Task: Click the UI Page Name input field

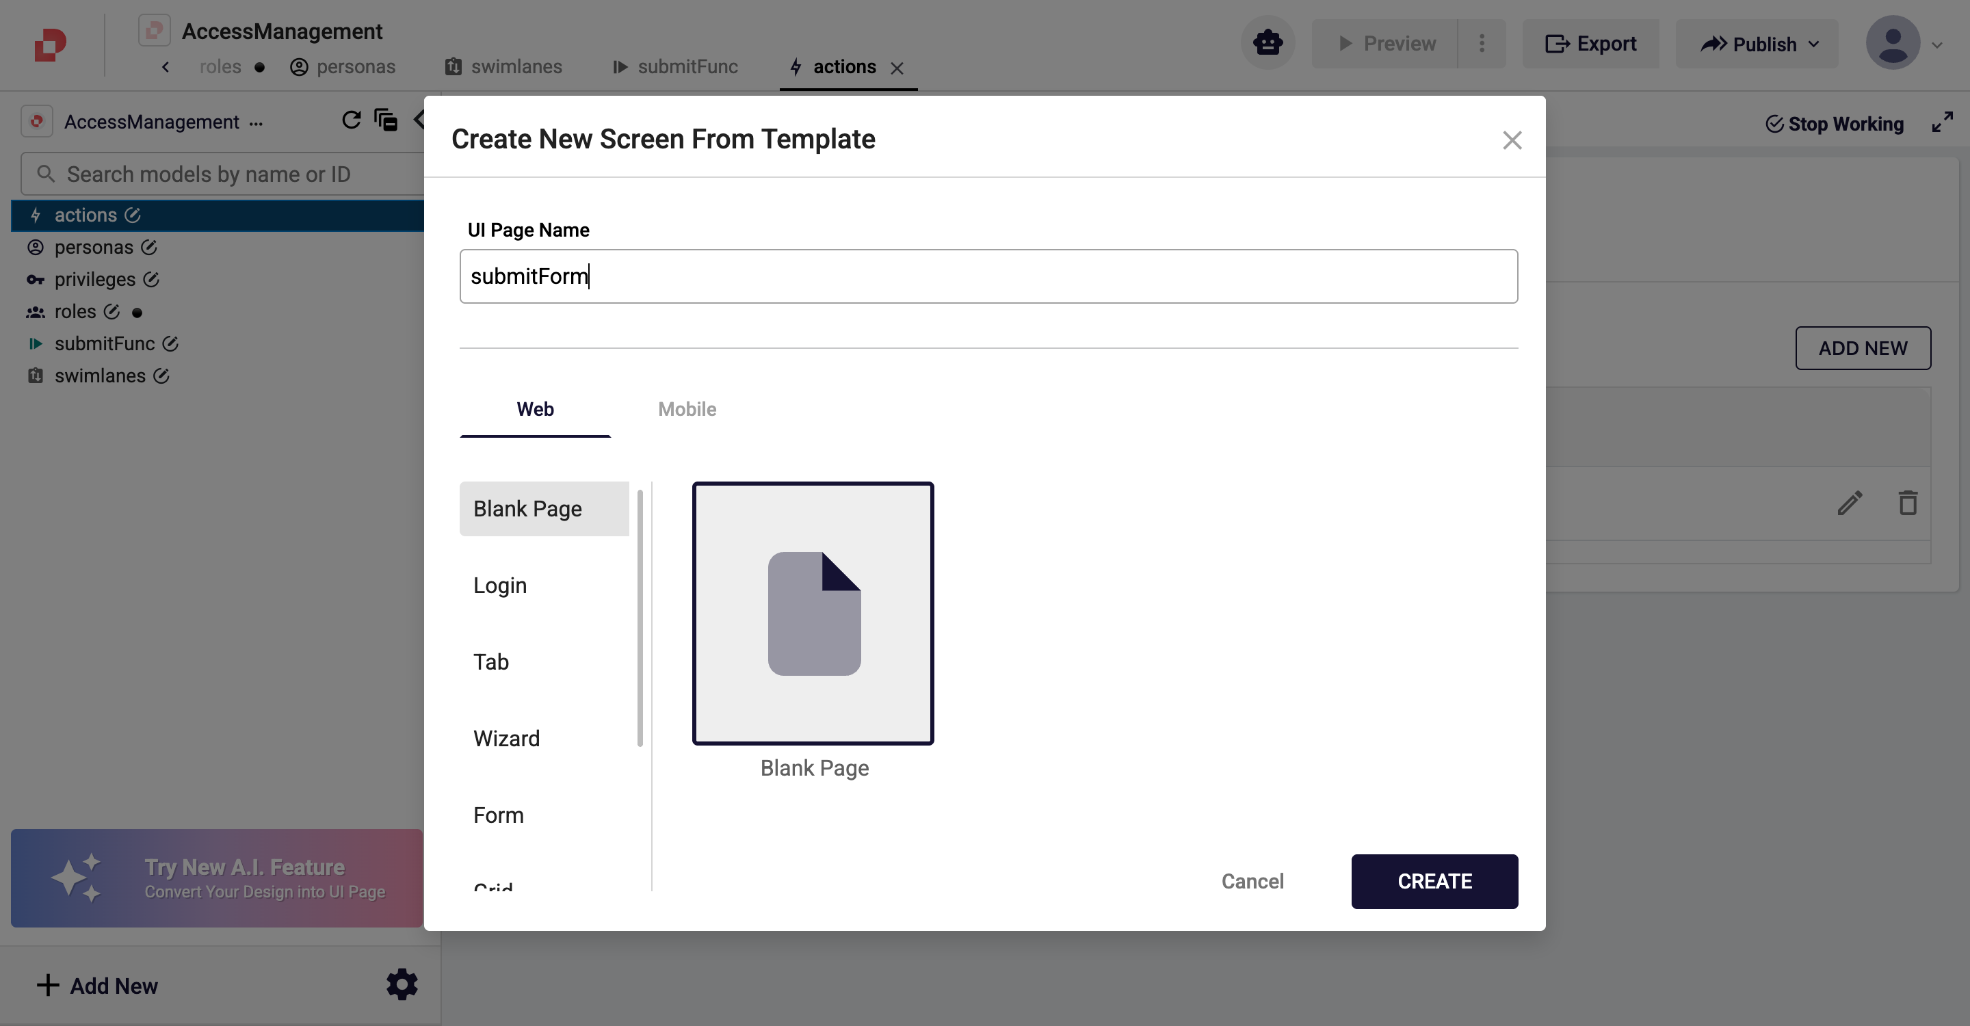Action: [988, 276]
